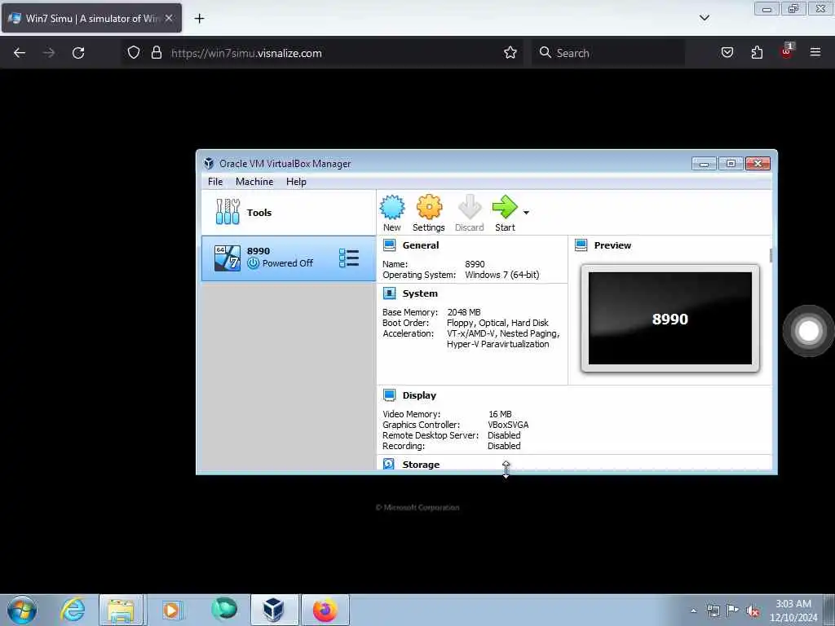Click the VirtualBox title bar cube icon
This screenshot has width=835, height=626.
tap(209, 163)
